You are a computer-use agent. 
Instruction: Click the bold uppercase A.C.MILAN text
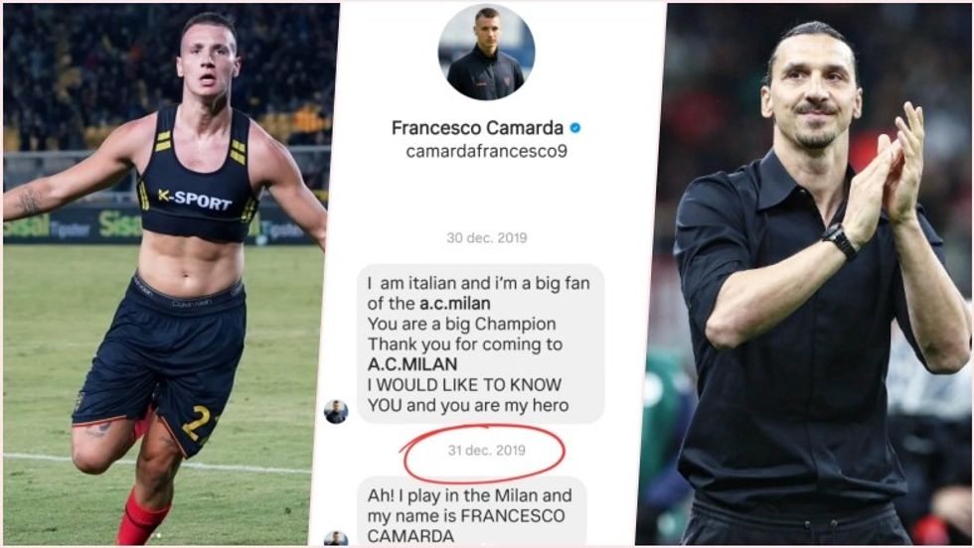[411, 364]
